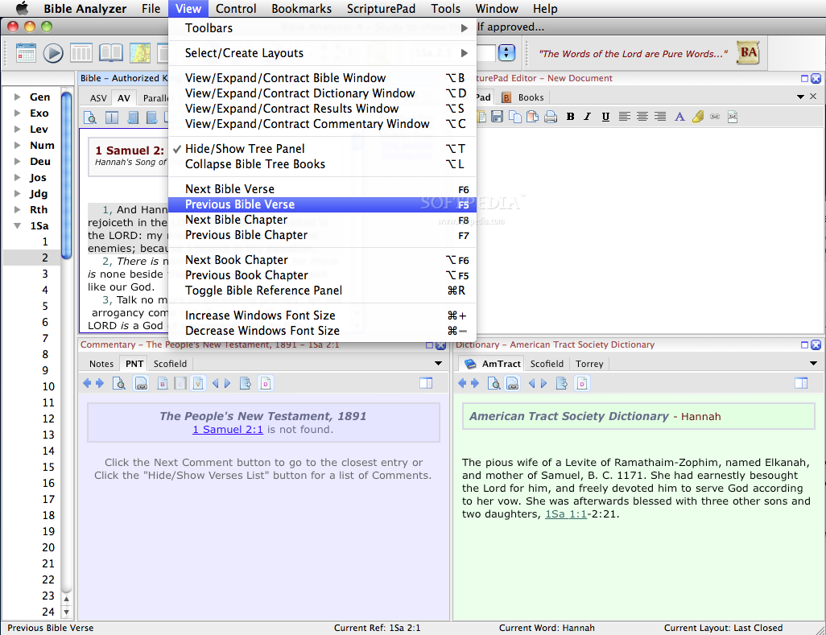The height and width of the screenshot is (635, 826).
Task: Open the font color A tool
Action: pos(679,117)
